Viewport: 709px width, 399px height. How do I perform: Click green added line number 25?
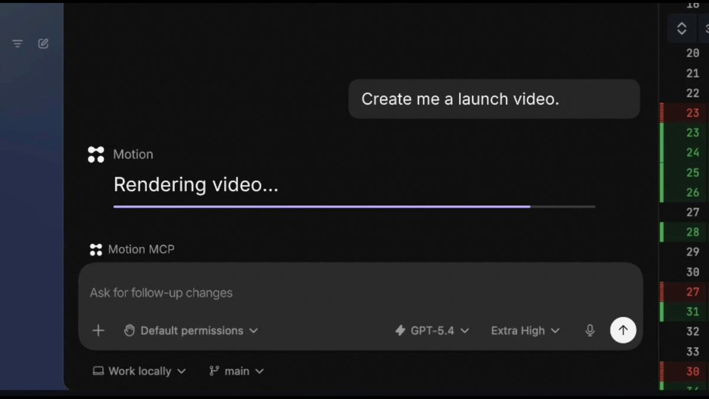[692, 173]
